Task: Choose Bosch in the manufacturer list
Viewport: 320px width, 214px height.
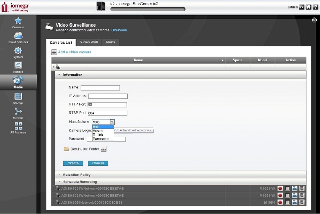Action: coord(103,131)
